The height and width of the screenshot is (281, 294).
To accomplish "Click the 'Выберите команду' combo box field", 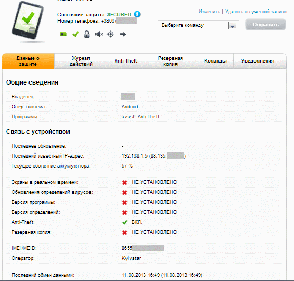I will coord(198,25).
